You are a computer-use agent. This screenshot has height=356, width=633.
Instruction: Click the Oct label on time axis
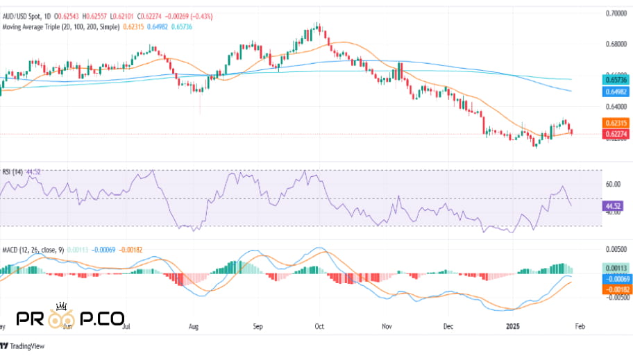pos(319,326)
